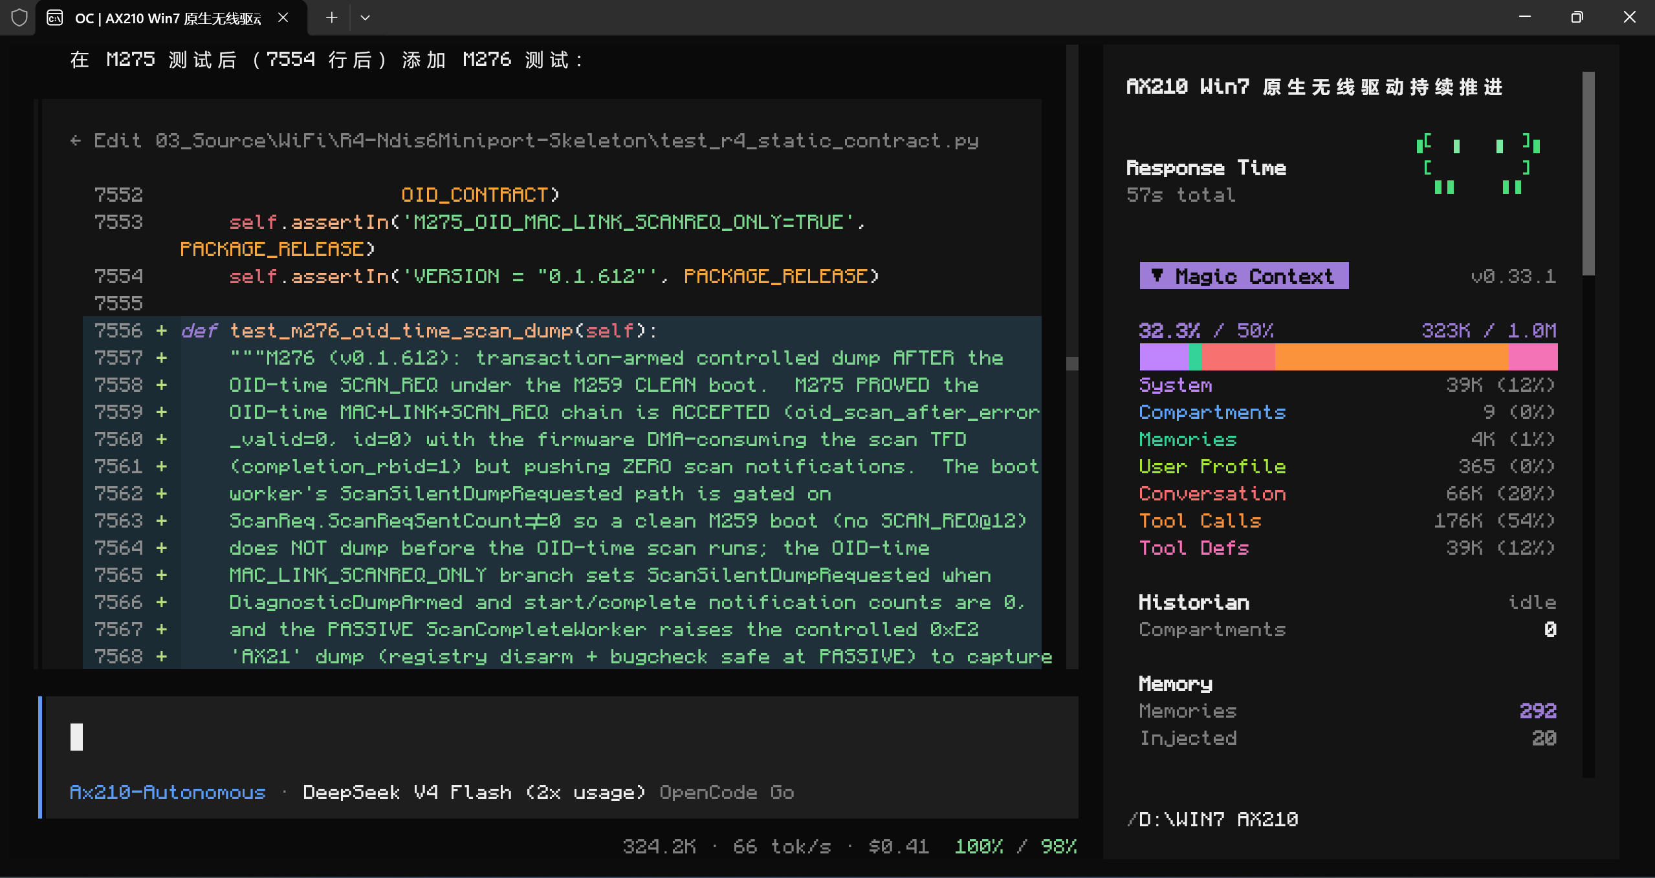Click the Historian idle status

point(1532,603)
